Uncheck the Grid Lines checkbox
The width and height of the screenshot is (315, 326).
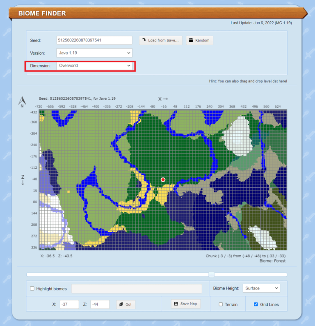(256, 304)
